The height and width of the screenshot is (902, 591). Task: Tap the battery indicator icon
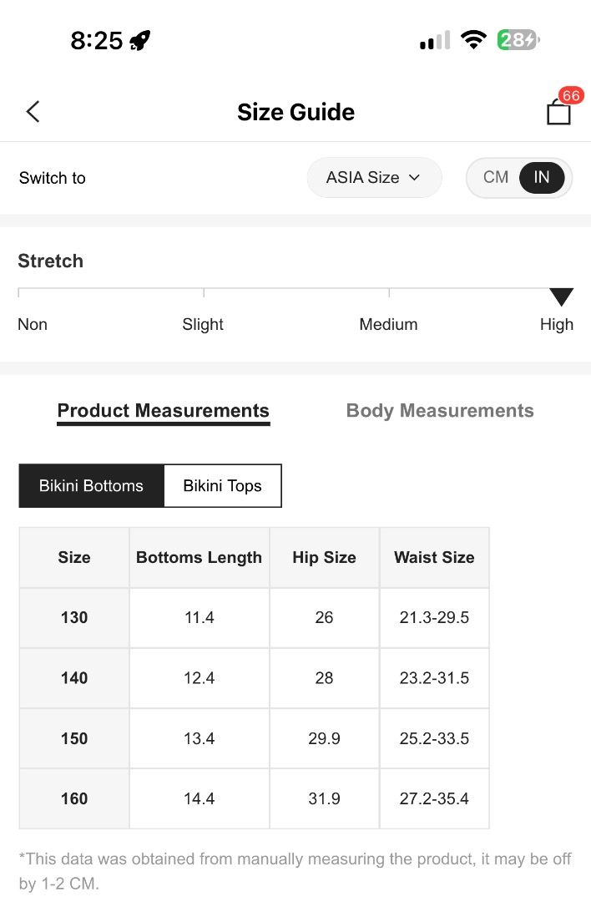(518, 40)
